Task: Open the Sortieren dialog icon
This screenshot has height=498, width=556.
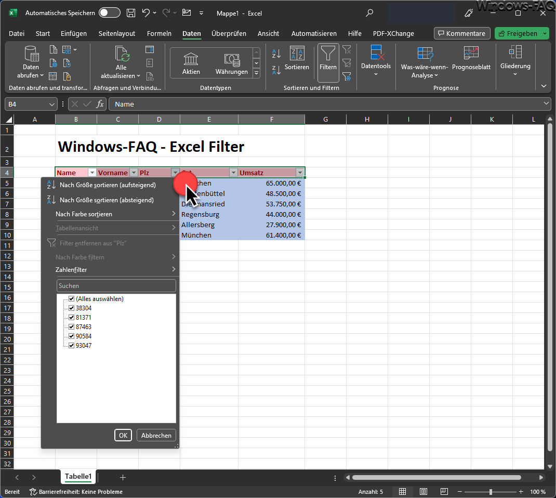Action: pos(297,53)
